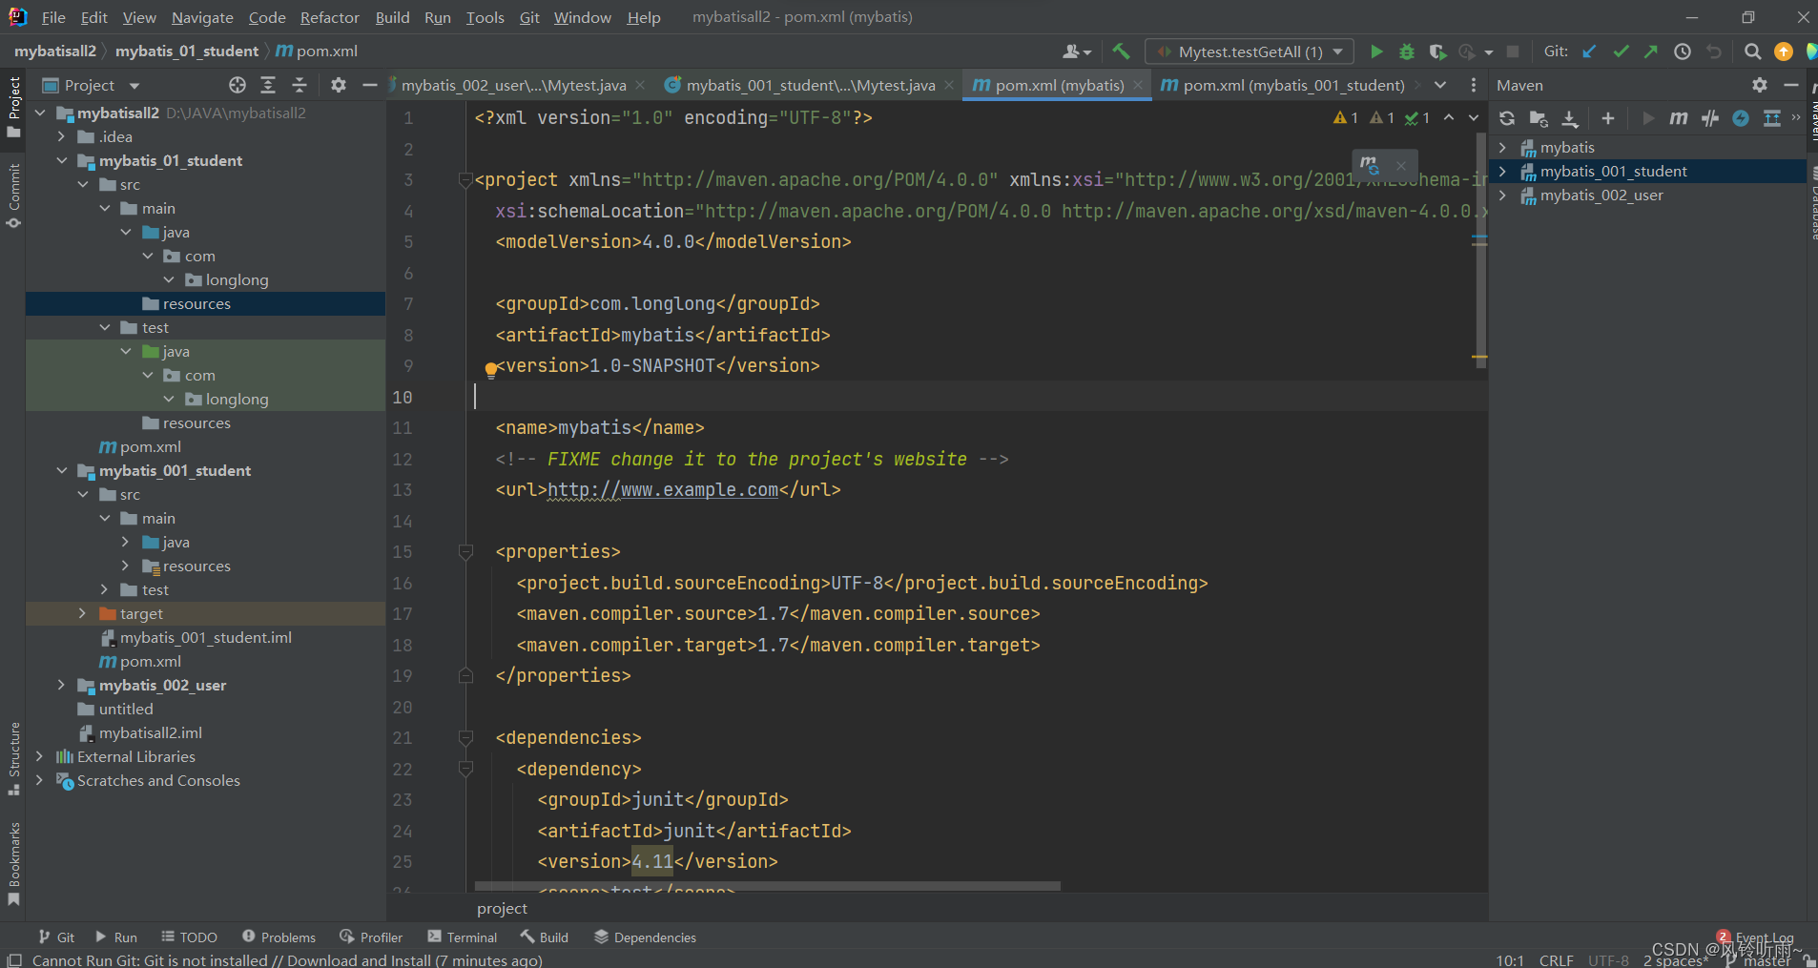Open the Tools menu

[485, 17]
